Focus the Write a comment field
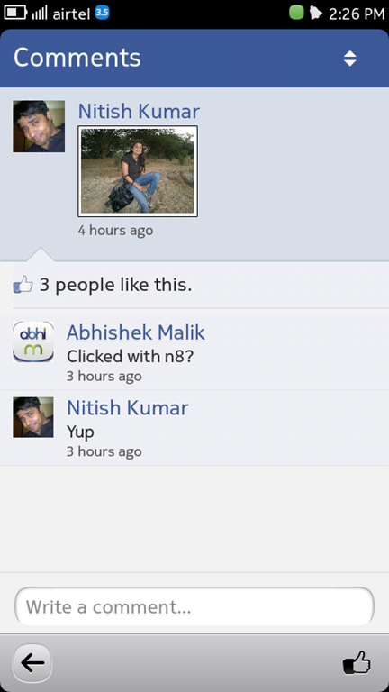The height and width of the screenshot is (692, 389). (194, 606)
